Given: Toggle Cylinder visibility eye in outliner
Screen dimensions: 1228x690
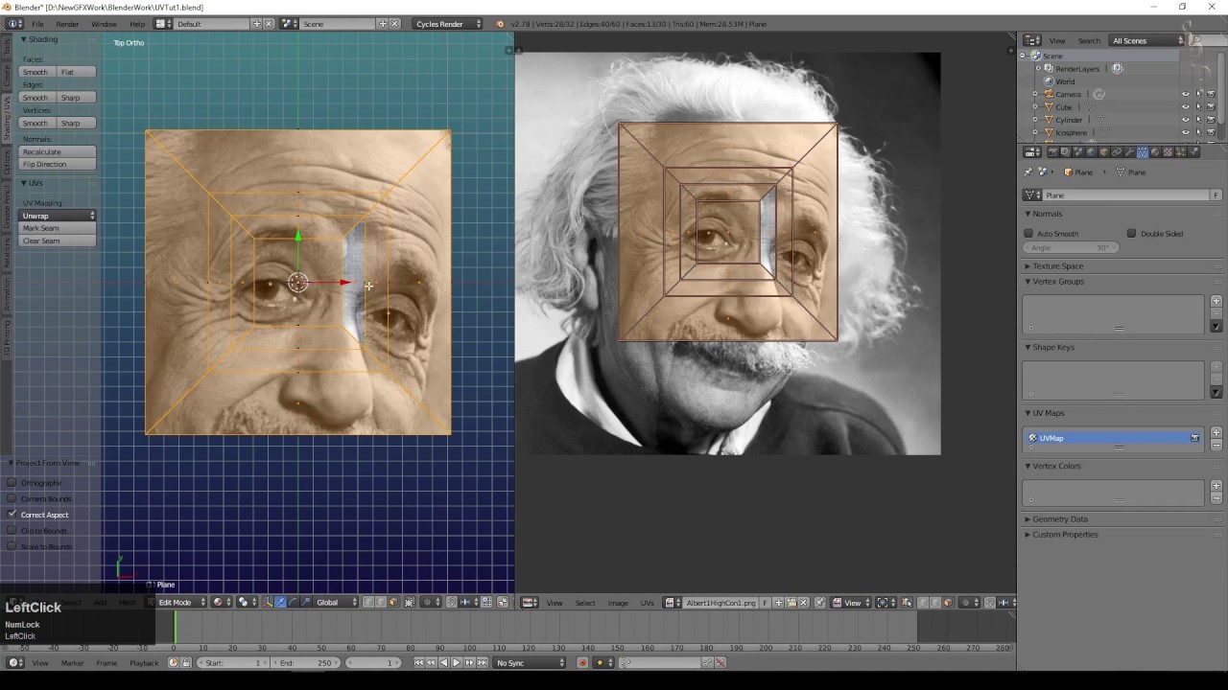Looking at the screenshot, I should (1186, 120).
